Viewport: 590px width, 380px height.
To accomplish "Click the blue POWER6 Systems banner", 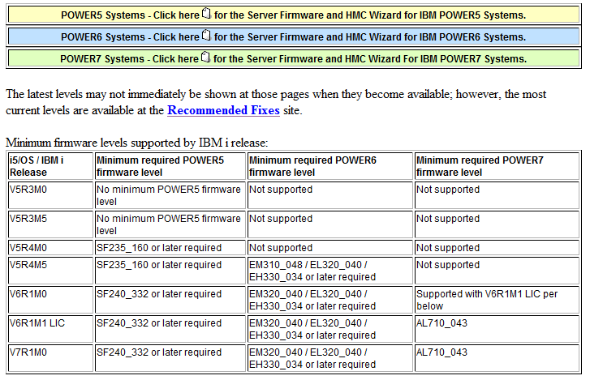I will tap(294, 36).
